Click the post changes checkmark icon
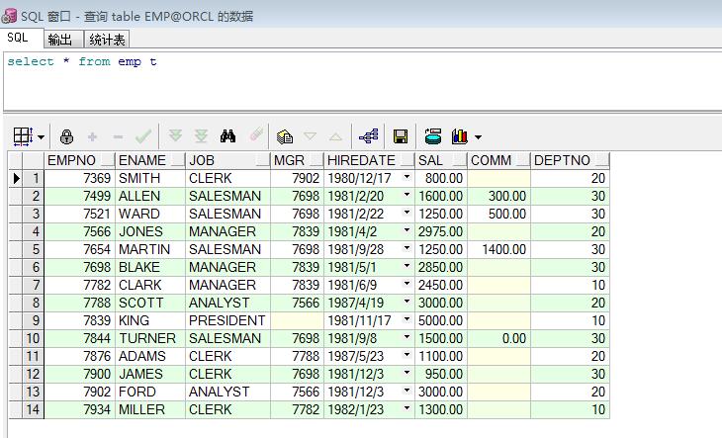 coord(143,136)
